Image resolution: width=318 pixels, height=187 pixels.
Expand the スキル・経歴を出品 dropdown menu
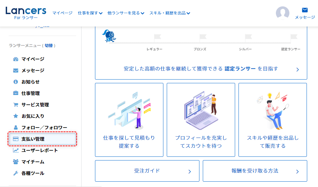pos(170,13)
